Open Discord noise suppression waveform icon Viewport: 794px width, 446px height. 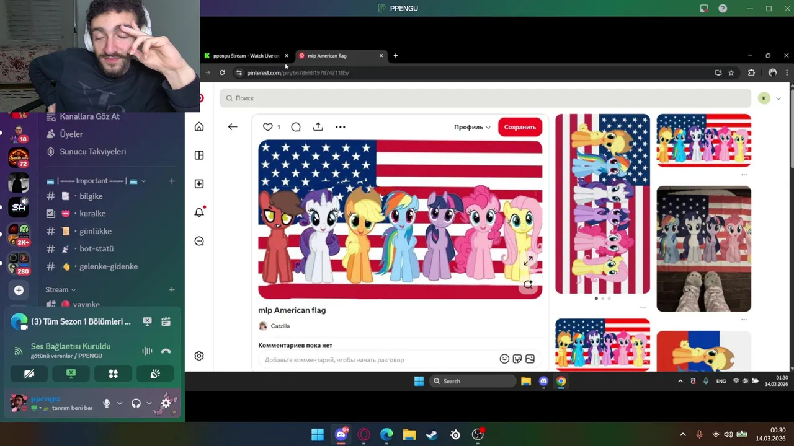(147, 351)
